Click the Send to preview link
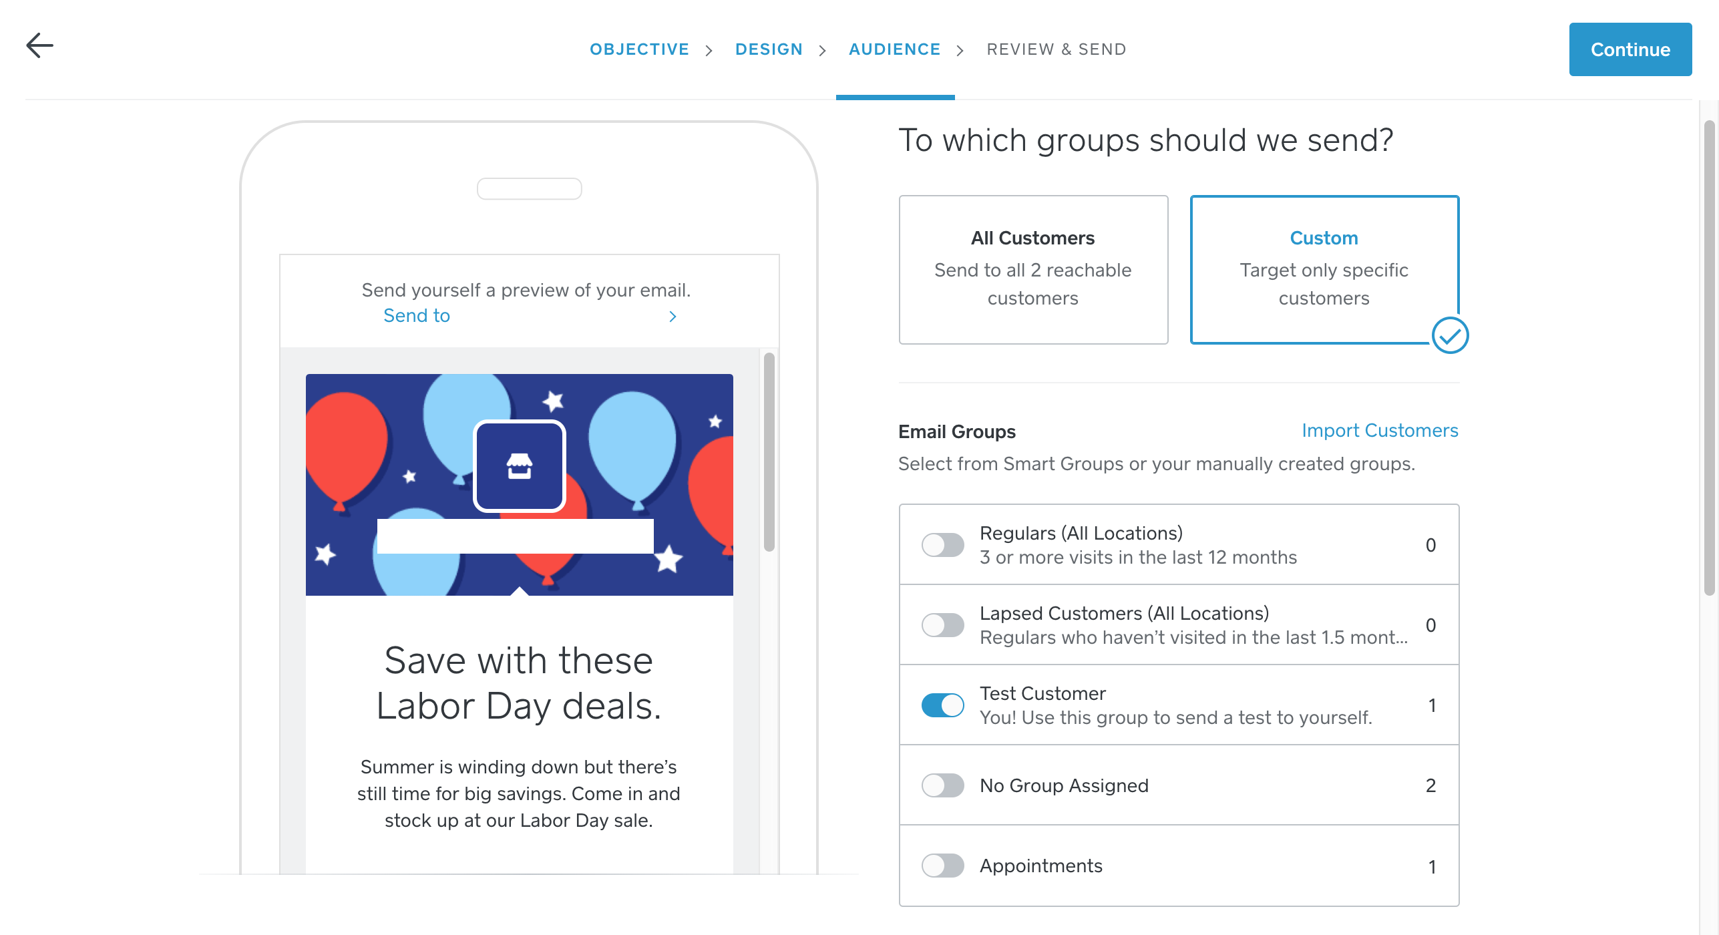Screen dimensions: 1719x935 point(417,316)
